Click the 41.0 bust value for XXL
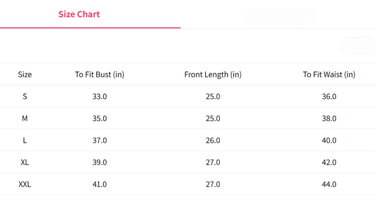Image resolution: width=375 pixels, height=200 pixels. click(x=99, y=184)
